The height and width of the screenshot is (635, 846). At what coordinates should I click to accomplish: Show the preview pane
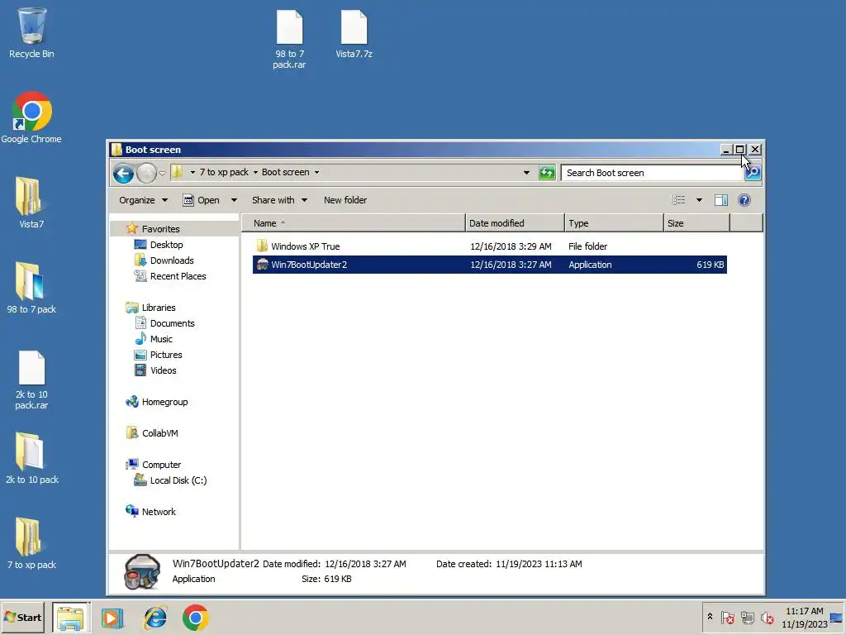[x=720, y=200]
